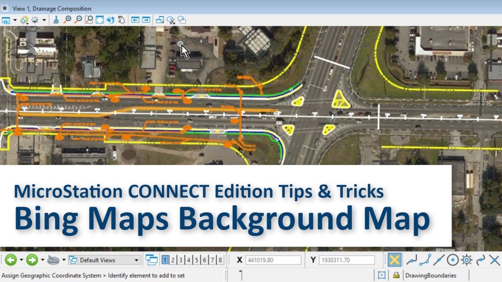Open the View Groups windows icon

[x=151, y=260]
